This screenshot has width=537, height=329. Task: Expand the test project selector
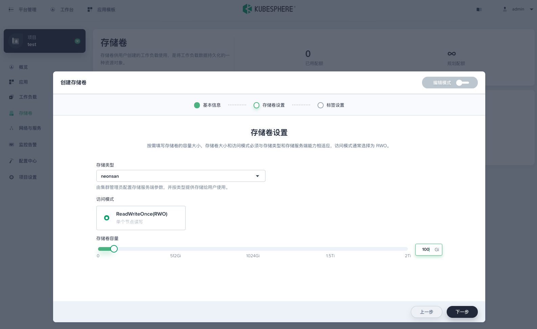click(77, 41)
